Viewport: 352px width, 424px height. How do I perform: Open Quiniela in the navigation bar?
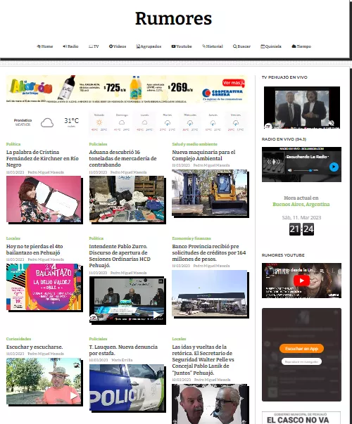[271, 46]
